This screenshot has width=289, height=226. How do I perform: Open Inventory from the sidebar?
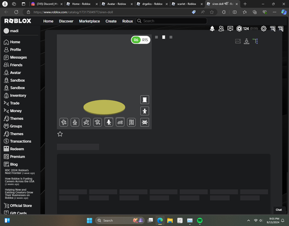pyautogui.click(x=15, y=95)
